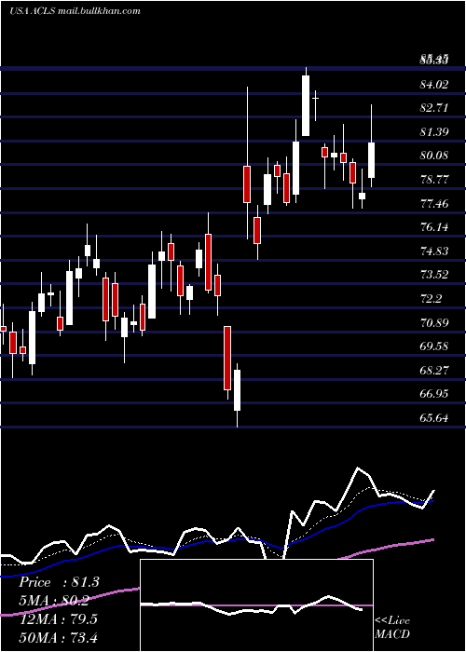Click the tall white candlestick at the chart peak
The height and width of the screenshot is (652, 466).
pos(306,105)
